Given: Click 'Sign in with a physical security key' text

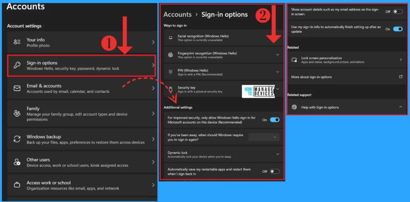Looking at the screenshot, I should (200, 92).
